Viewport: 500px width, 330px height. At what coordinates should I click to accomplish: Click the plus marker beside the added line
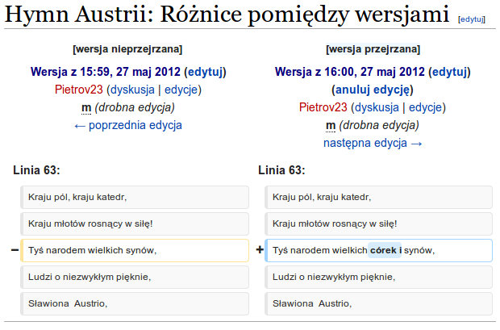point(260,251)
